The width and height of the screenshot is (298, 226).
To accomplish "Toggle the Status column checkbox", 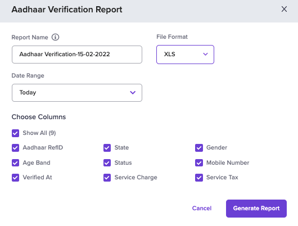I will (107, 162).
